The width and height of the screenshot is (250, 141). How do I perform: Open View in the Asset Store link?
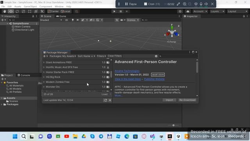tap(128, 79)
